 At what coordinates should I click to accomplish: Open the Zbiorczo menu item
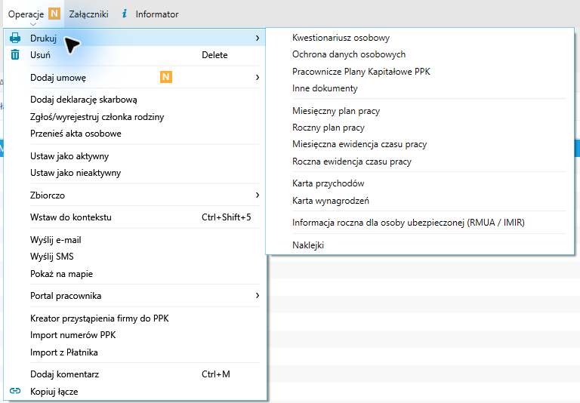pos(135,195)
